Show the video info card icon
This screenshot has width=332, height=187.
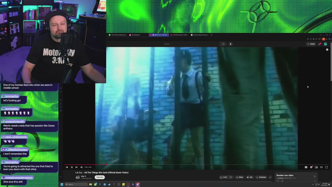pos(327,50)
